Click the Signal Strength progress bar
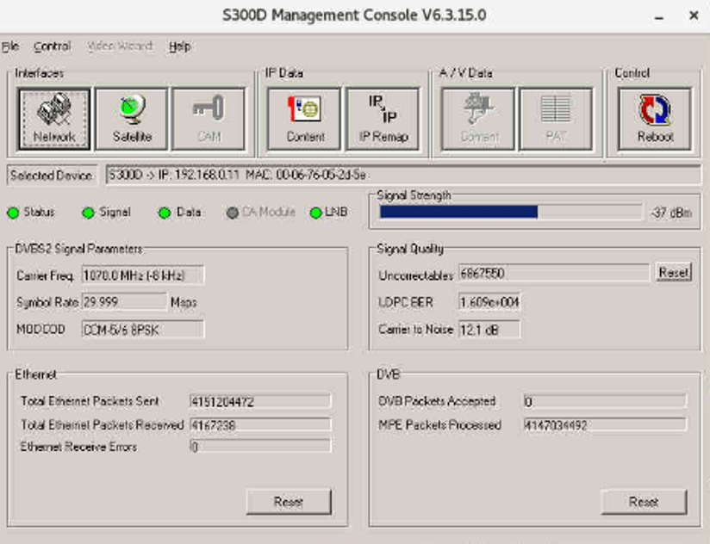 510,213
